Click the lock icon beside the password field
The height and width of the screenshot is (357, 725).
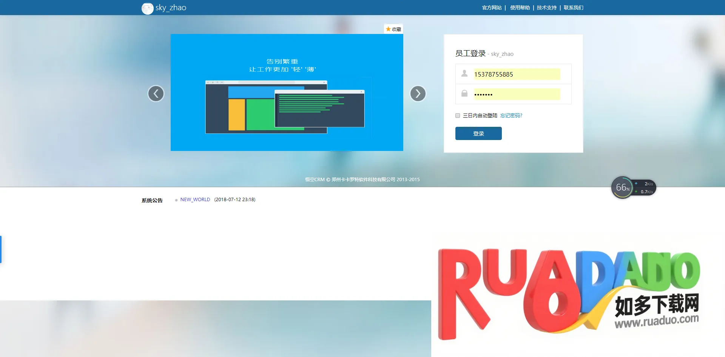(x=464, y=94)
